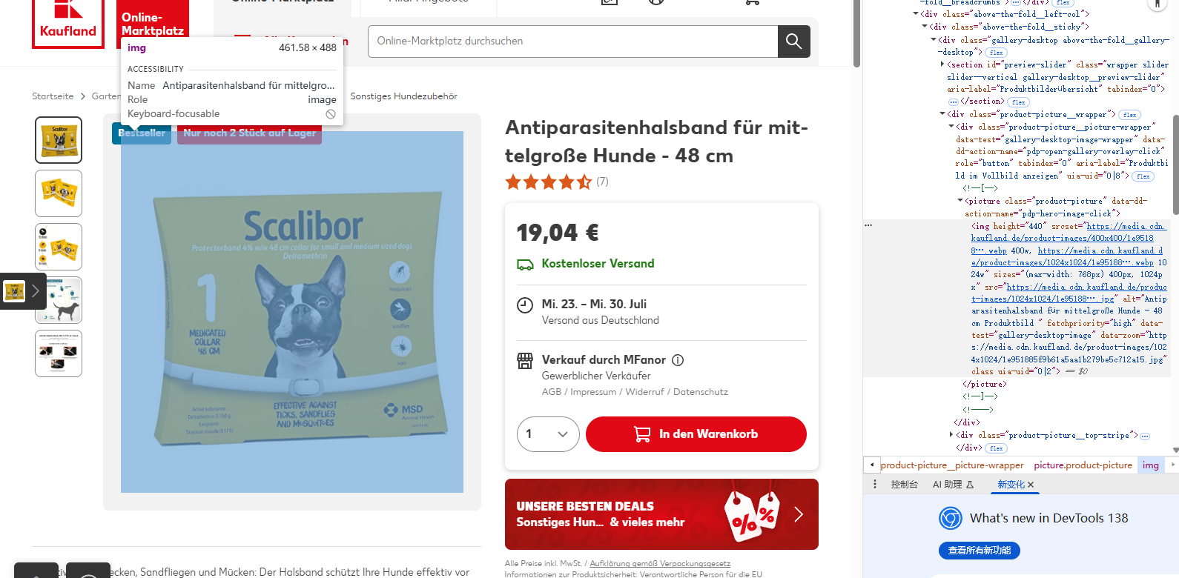Click the DevTools drawer three-dot menu
The image size is (1179, 578).
[x=875, y=484]
